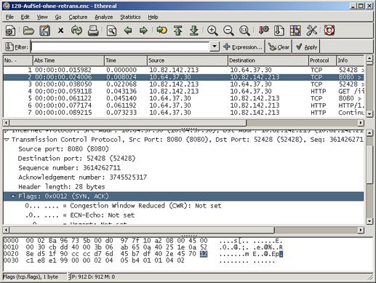
Task: Sort by the Protocol column header
Action: (x=322, y=60)
